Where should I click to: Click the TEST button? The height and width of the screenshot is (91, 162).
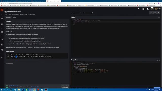click(150, 88)
